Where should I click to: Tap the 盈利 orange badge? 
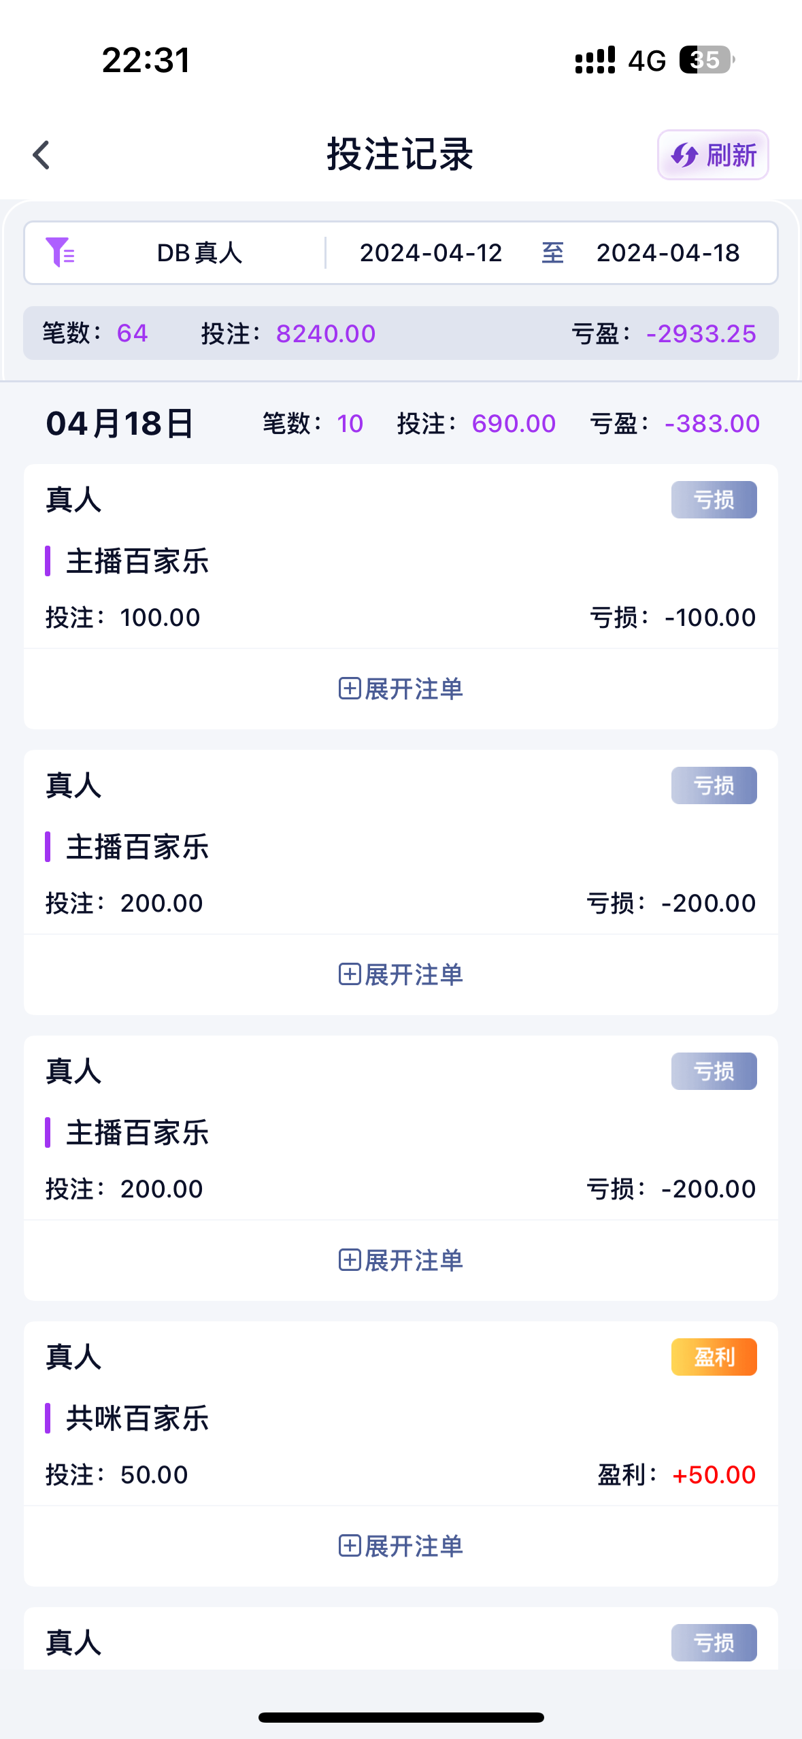point(714,1357)
